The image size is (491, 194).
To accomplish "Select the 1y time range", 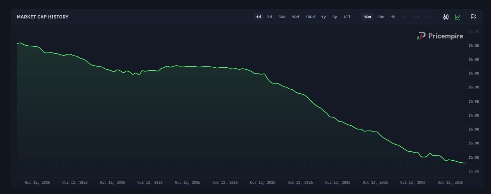I will 323,17.
